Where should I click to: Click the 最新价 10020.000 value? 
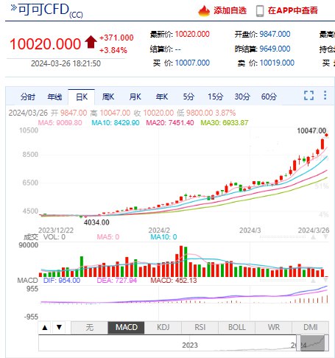click(x=192, y=34)
